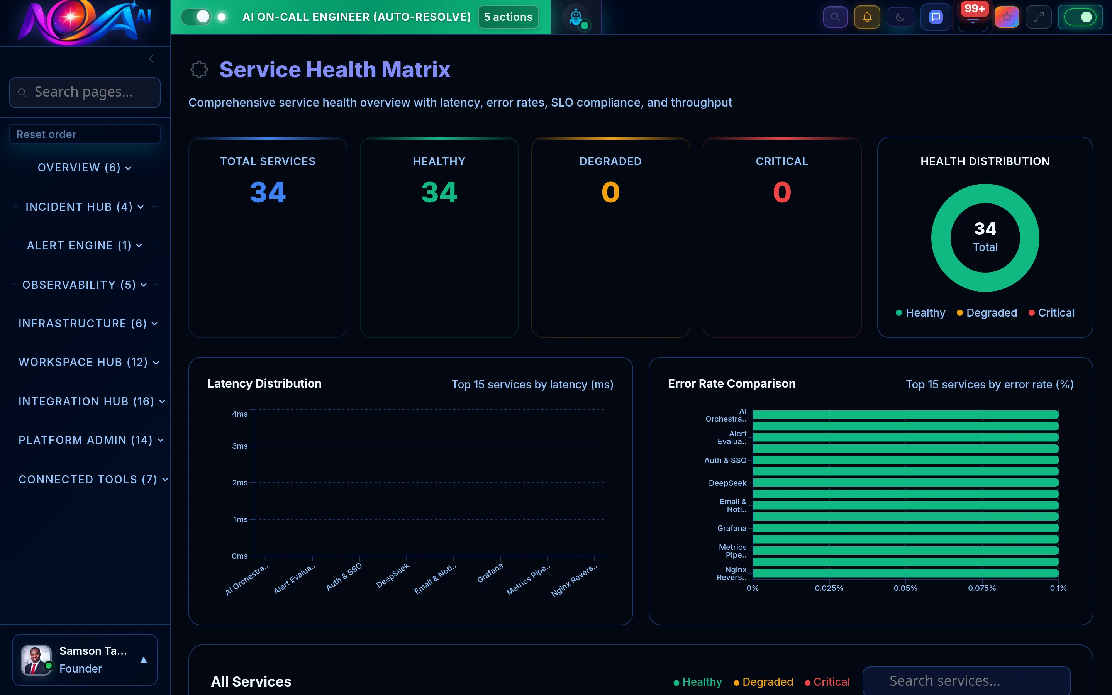The image size is (1112, 695).
Task: Flip the green toggle at top right
Action: pyautogui.click(x=1080, y=17)
